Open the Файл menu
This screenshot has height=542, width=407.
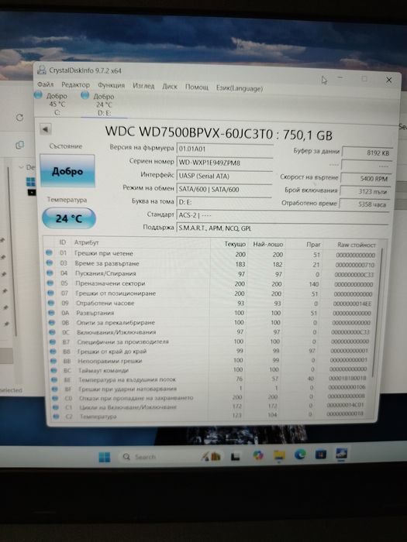45,84
